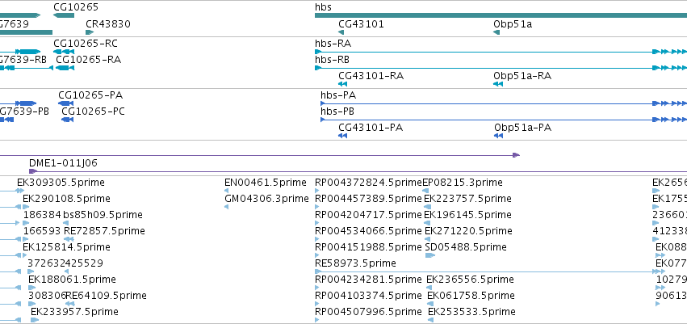The height and width of the screenshot is (324, 687).
Task: Click the CR43830 gene arrow glyph
Action: pyautogui.click(x=90, y=32)
